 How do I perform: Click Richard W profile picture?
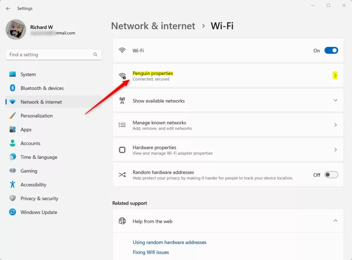(16, 30)
